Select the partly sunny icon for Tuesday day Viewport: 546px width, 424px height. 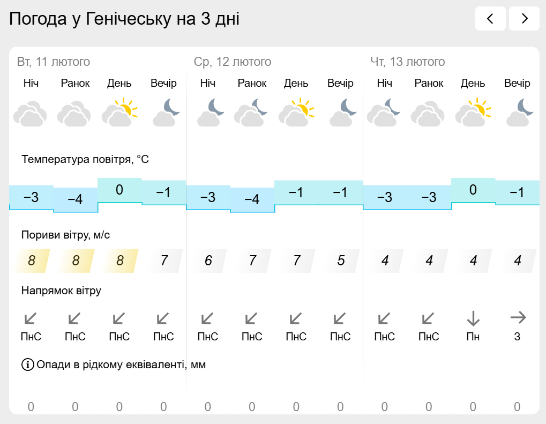point(119,112)
